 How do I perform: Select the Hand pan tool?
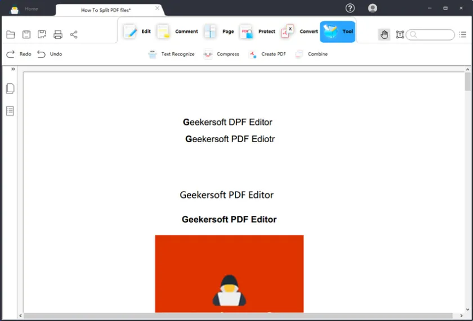tap(384, 35)
